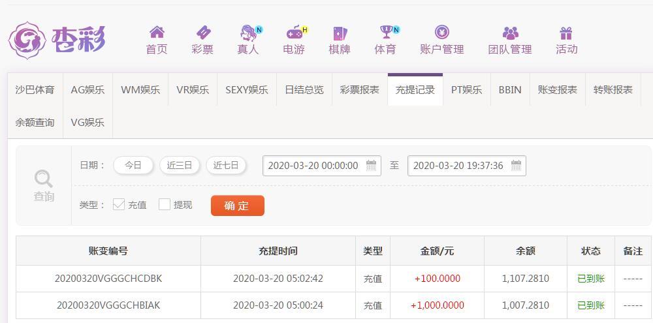653x323 pixels.
Task: Click the start date input field
Action: click(322, 166)
